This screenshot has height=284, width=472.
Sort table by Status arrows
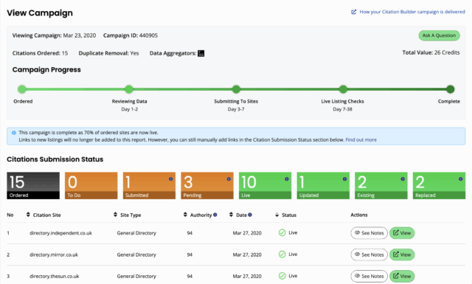(277, 215)
